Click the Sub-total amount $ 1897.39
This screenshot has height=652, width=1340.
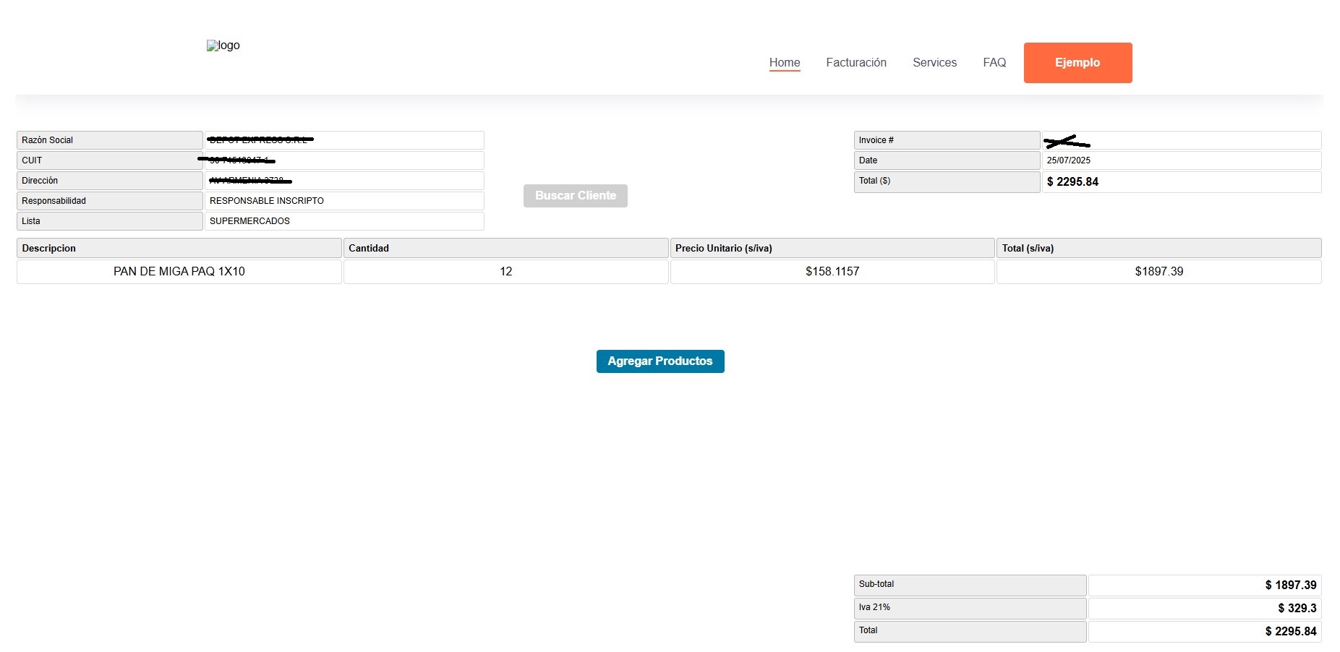pos(1205,585)
